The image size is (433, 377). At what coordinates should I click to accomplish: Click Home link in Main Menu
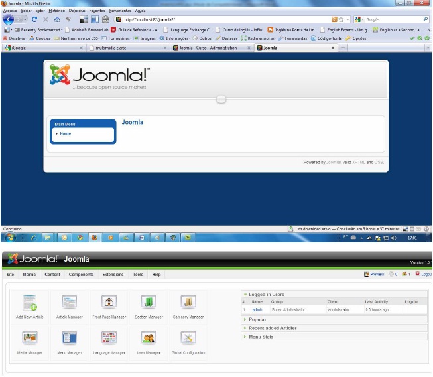point(66,133)
